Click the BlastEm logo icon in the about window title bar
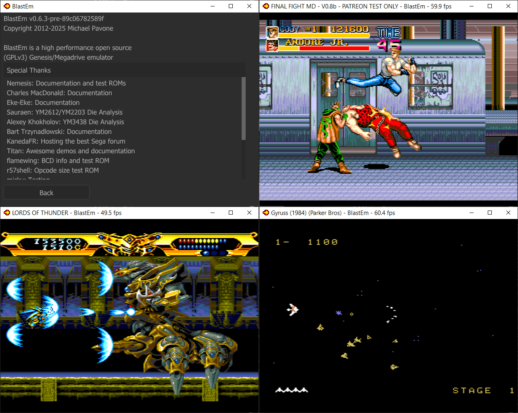Viewport: 518px width, 413px height. (x=7, y=6)
